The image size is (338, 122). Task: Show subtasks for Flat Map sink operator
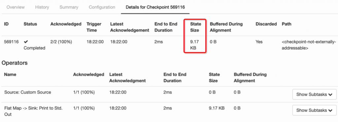[x=314, y=110]
